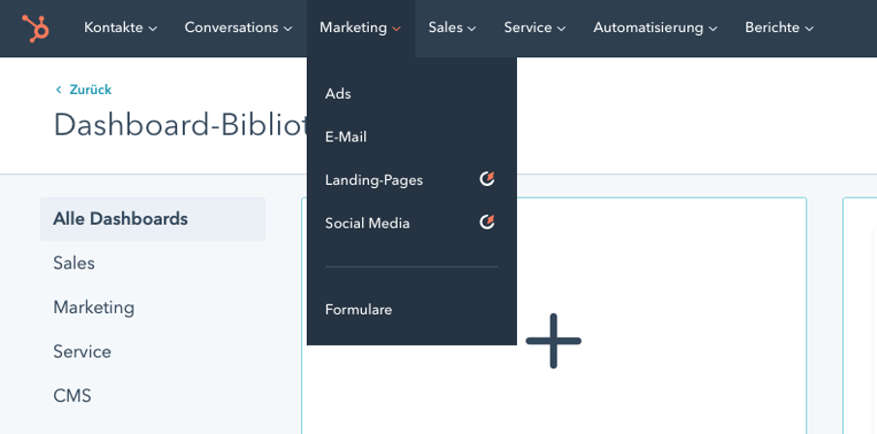Click upgrade icon beside Social Media
This screenshot has width=877, height=434.
(487, 222)
